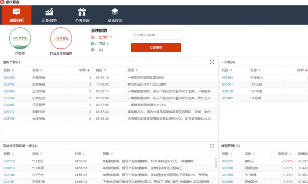
Task: Sort 连板个股 table by 原因
Action: [x=137, y=70]
